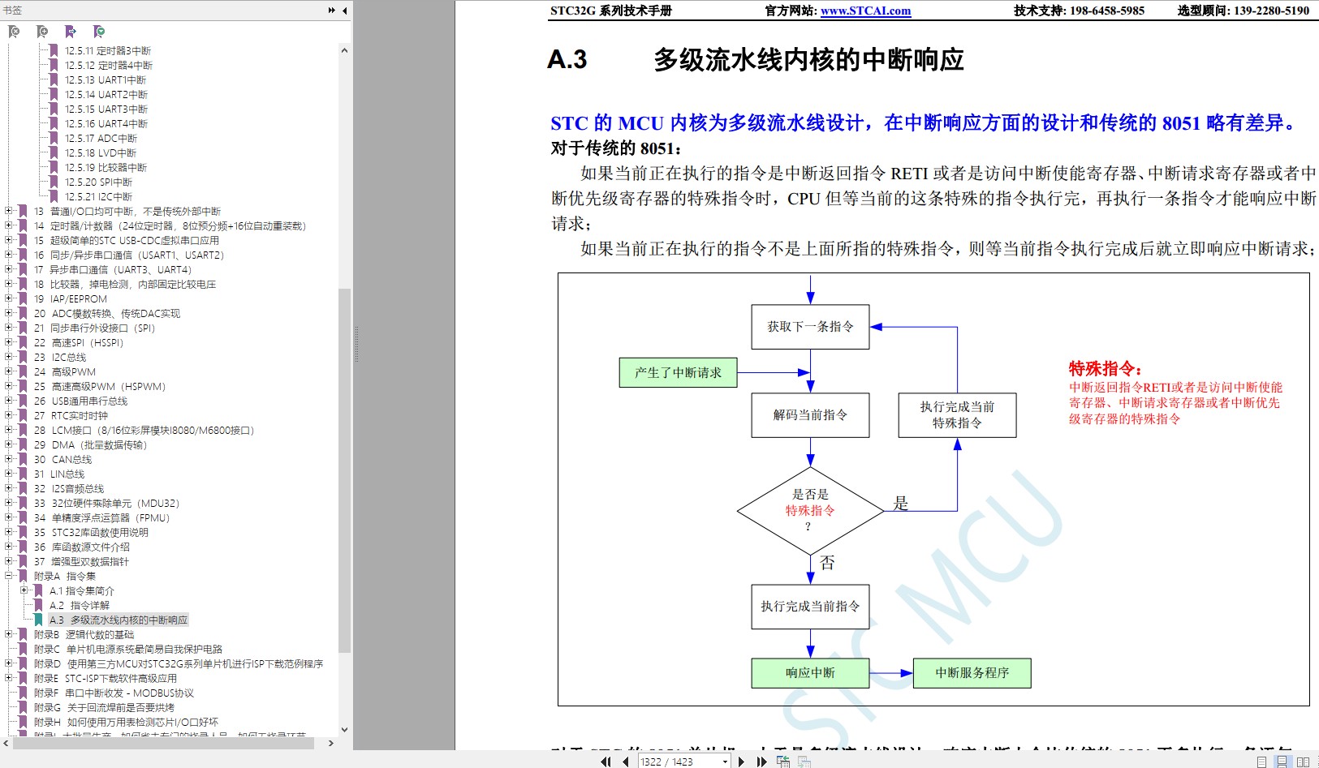Image resolution: width=1319 pixels, height=768 pixels.
Task: Switch to two-page facing view icon
Action: point(1303,762)
